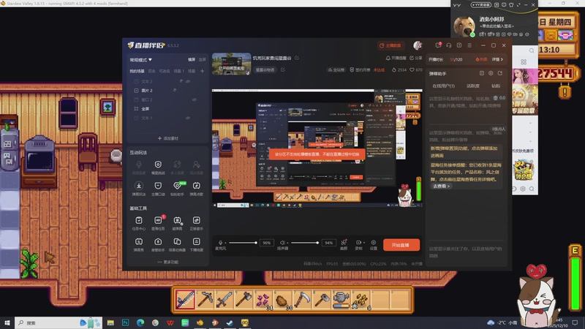Switch to 竖屏 portrait orientation
The width and height of the screenshot is (585, 329).
[203, 60]
